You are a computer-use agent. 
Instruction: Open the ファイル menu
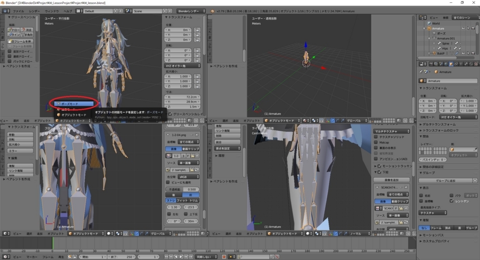pyautogui.click(x=18, y=11)
